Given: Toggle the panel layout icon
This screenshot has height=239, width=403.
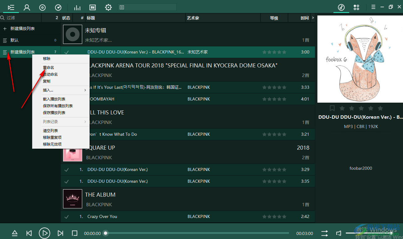Looking at the screenshot, I should coord(92,7).
